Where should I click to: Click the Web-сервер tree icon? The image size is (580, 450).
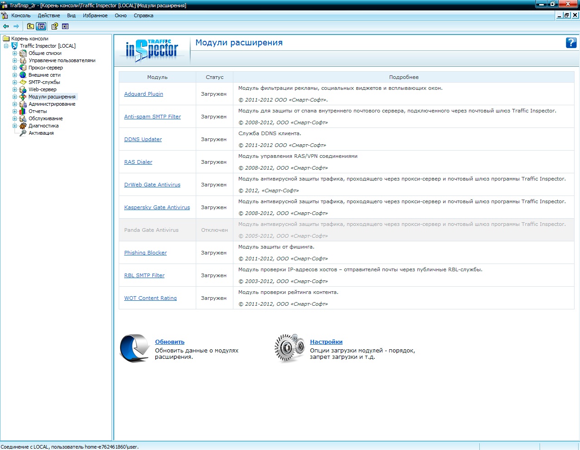23,89
